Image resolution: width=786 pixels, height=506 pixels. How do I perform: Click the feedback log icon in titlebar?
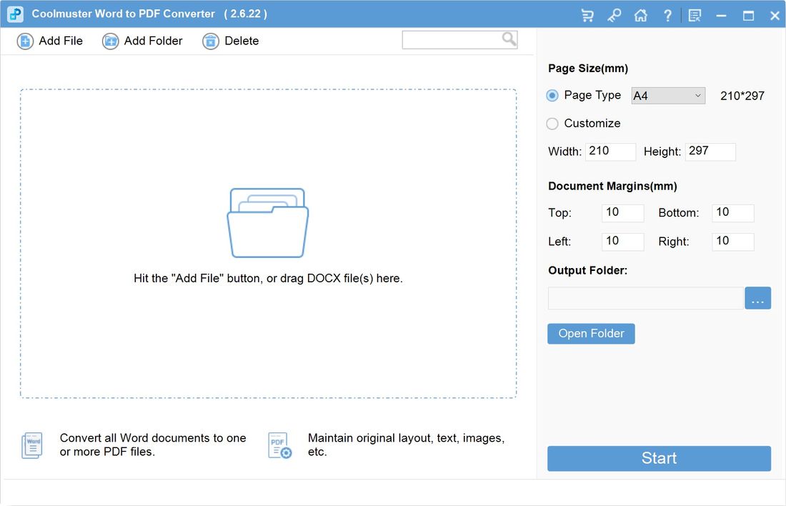coord(694,15)
